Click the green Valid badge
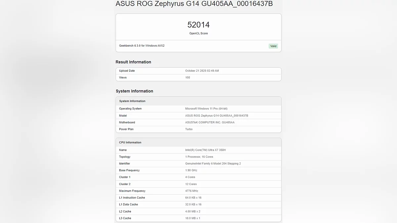Screen dimensions: 397x223 (273, 46)
